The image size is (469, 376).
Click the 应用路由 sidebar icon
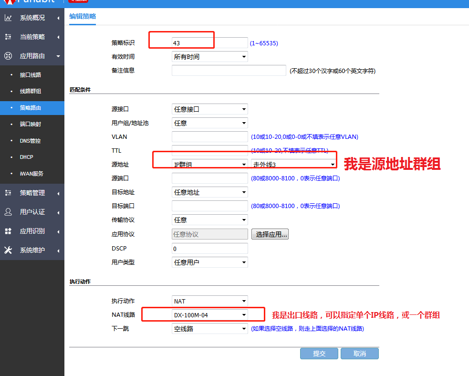pos(8,56)
